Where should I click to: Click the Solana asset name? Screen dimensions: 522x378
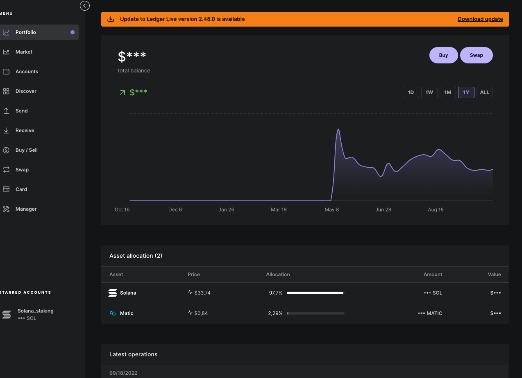pyautogui.click(x=128, y=293)
